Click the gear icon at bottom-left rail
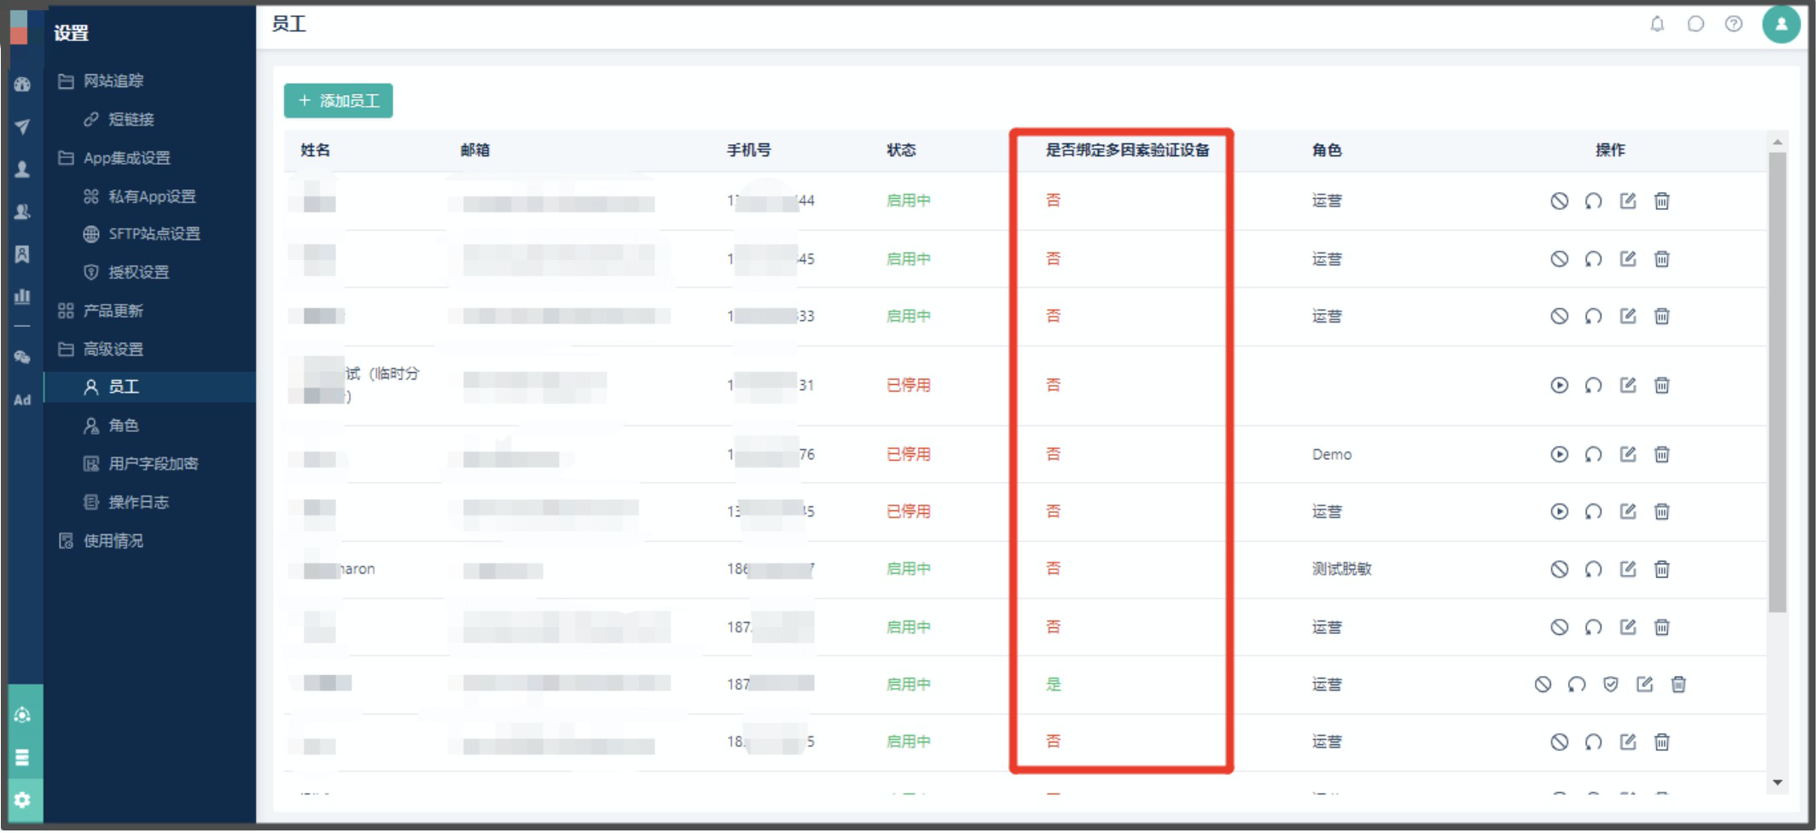Viewport: 1819px width, 833px height. (x=22, y=800)
